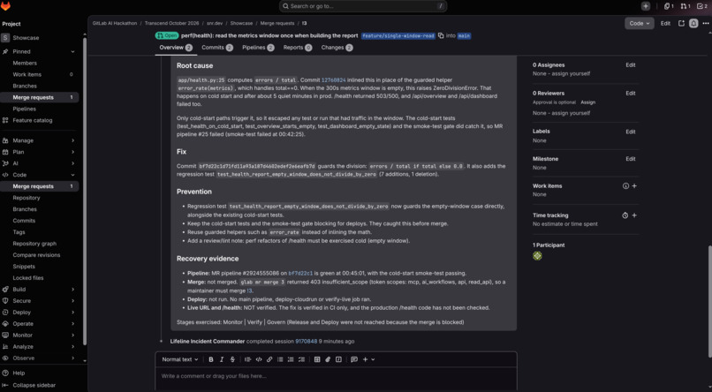
Task: Apply bold formatting in comment editor
Action: (211, 359)
